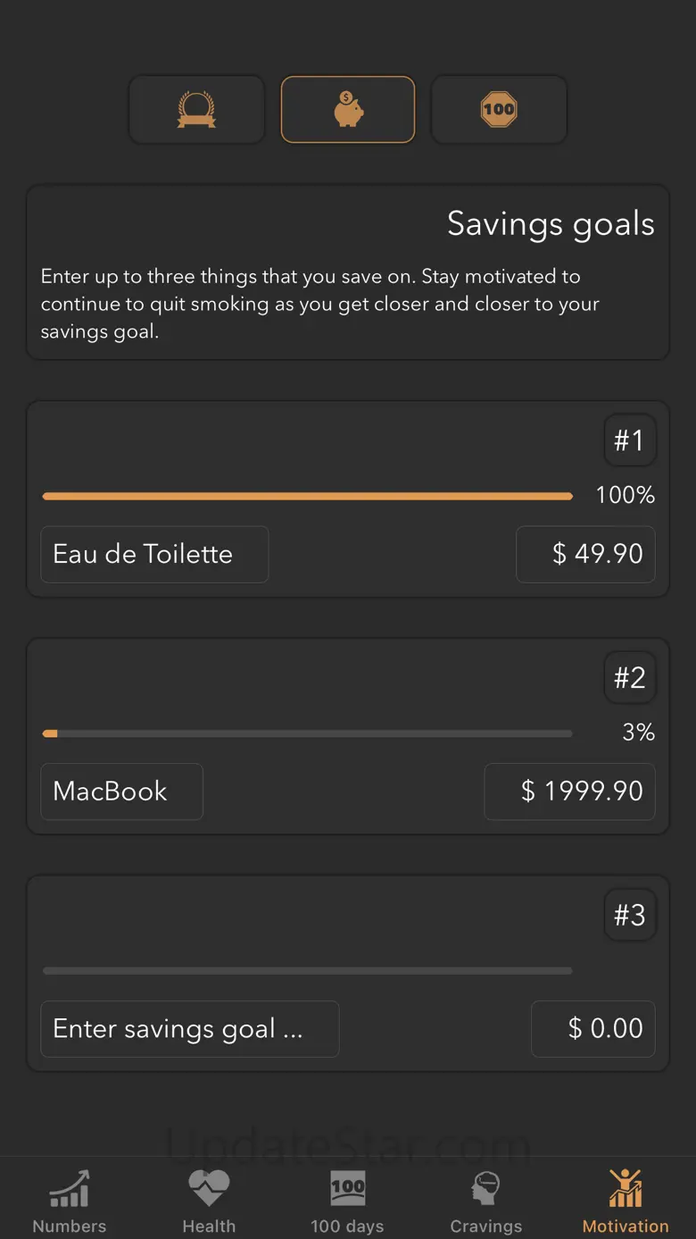Edit the MacBook goal name field

(122, 791)
